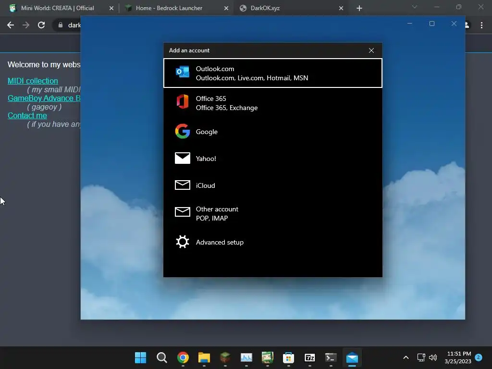Screen dimensions: 492x369
Task: Open the GameBoy Advance link
Action: click(x=44, y=98)
